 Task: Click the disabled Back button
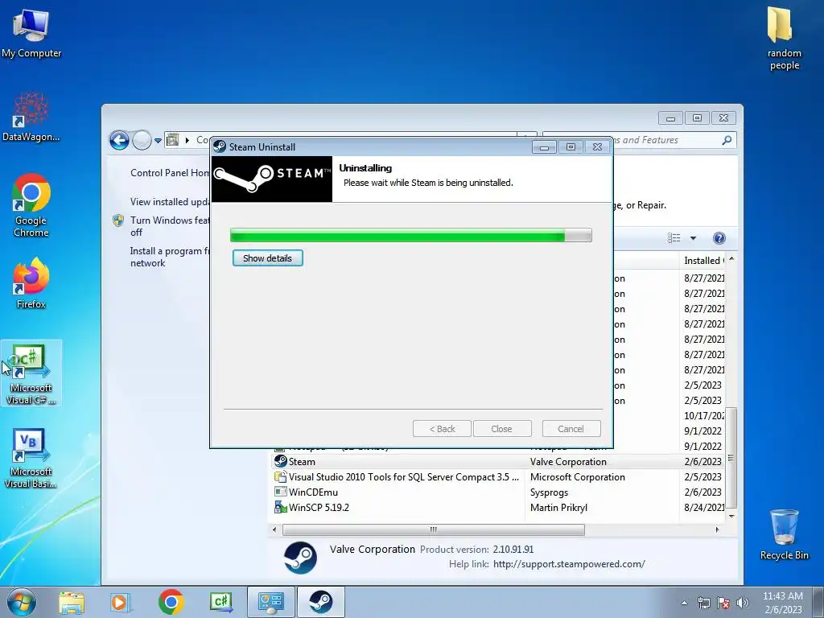tap(442, 429)
